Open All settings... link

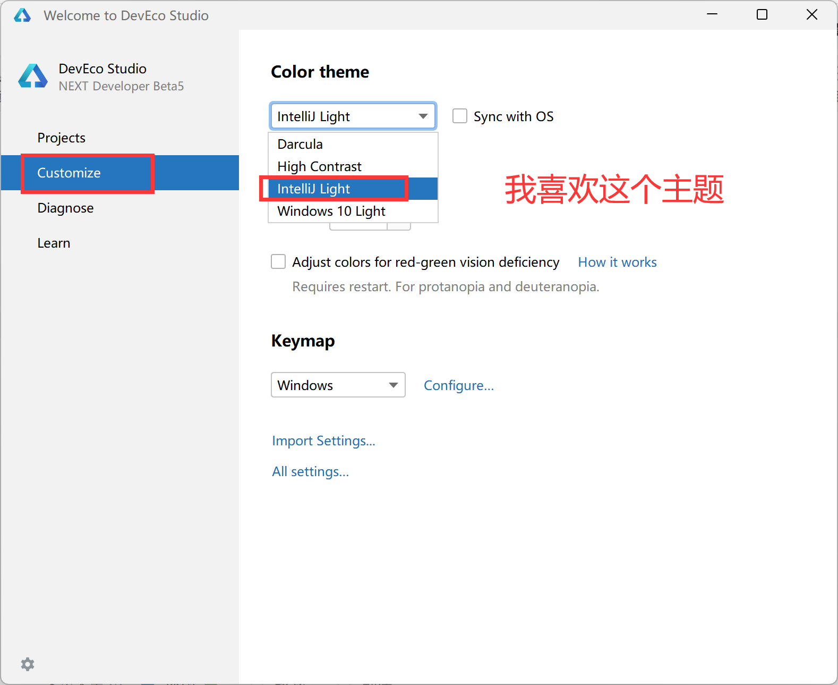(x=310, y=471)
